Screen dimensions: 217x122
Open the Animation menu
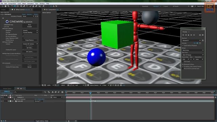(x=31, y=4)
